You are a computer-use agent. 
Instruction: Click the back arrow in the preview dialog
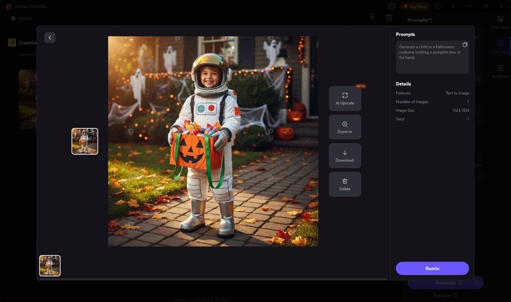tap(50, 38)
